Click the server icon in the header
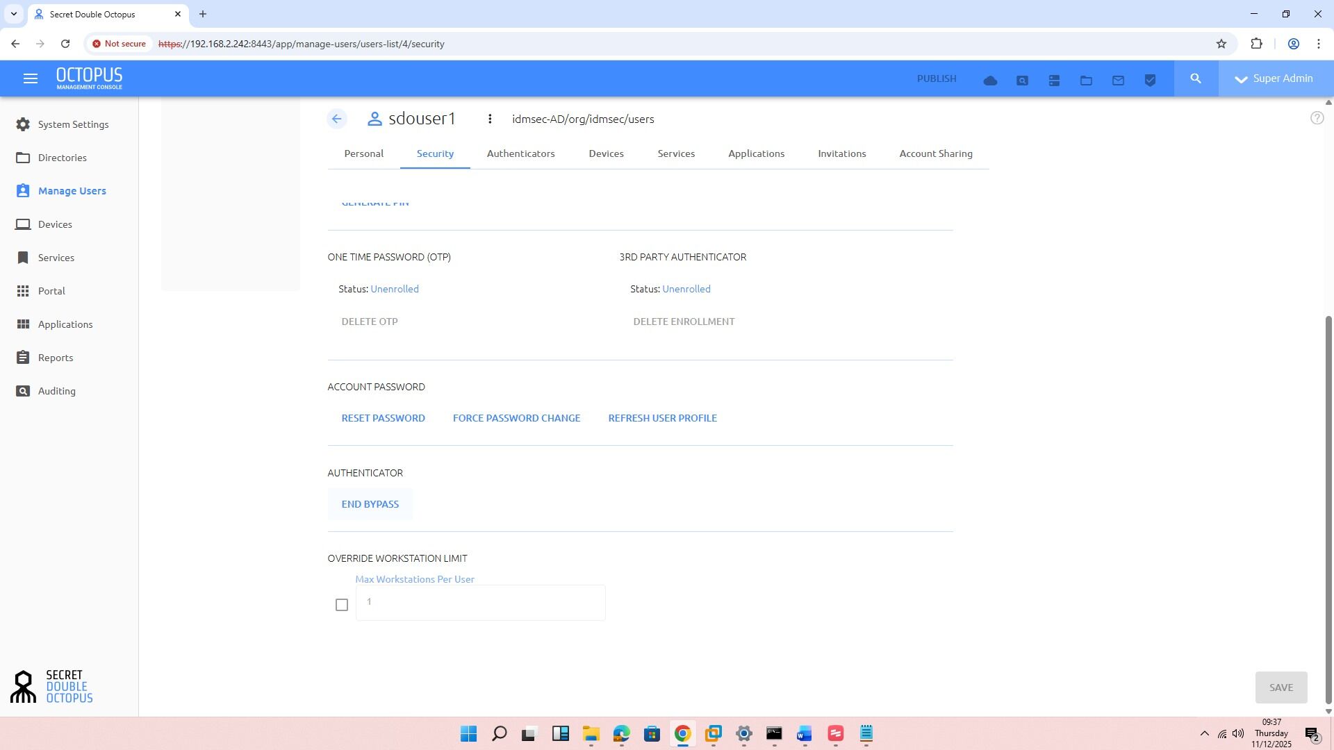 (1054, 81)
